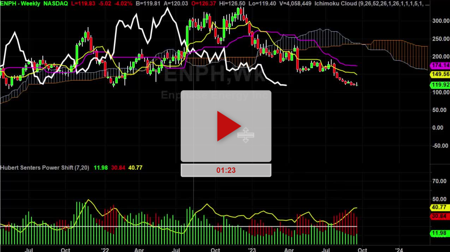The width and height of the screenshot is (450, 252).
Task: Click the red 30.84 axis tag in lower panel
Action: point(440,216)
